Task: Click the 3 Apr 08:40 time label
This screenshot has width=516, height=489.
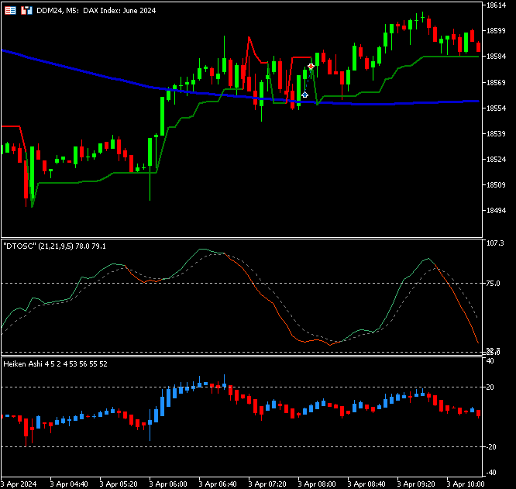Action: 366,484
